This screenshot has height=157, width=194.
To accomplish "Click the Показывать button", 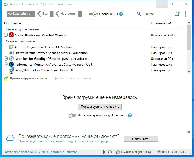I will point(140,139).
